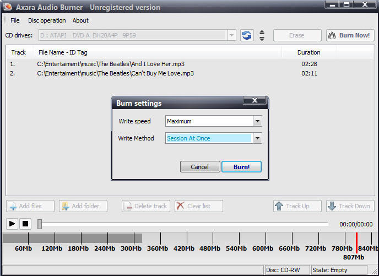Click the Clear list button
Screen dimensions: 379x276
(199, 206)
